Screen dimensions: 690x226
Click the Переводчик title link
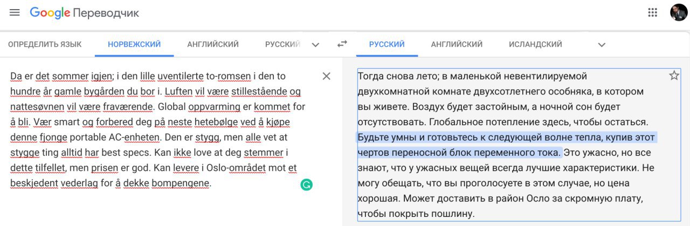pos(106,13)
